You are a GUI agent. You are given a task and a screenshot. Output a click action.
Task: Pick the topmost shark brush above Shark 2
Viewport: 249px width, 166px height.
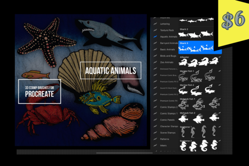(196, 20)
